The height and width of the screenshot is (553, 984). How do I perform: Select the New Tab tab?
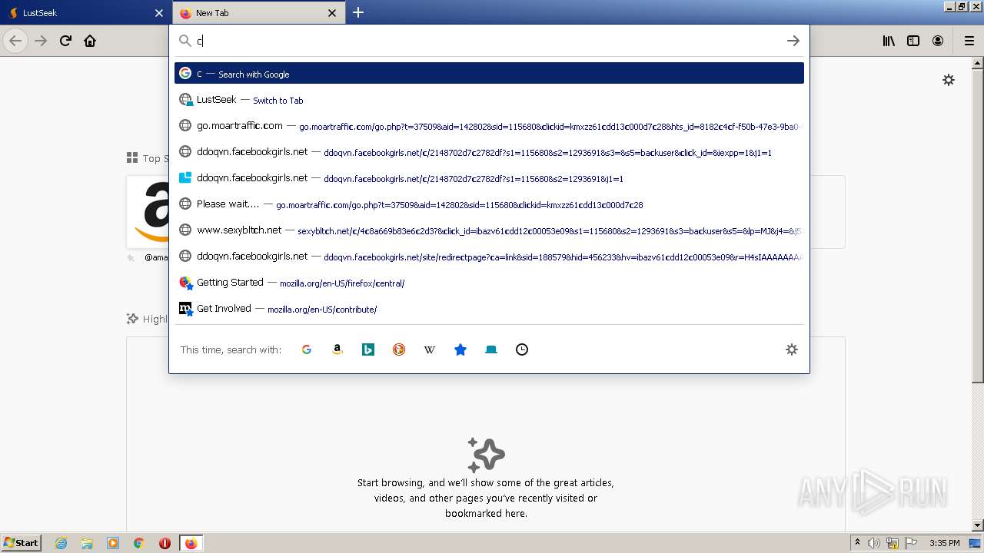pos(258,13)
